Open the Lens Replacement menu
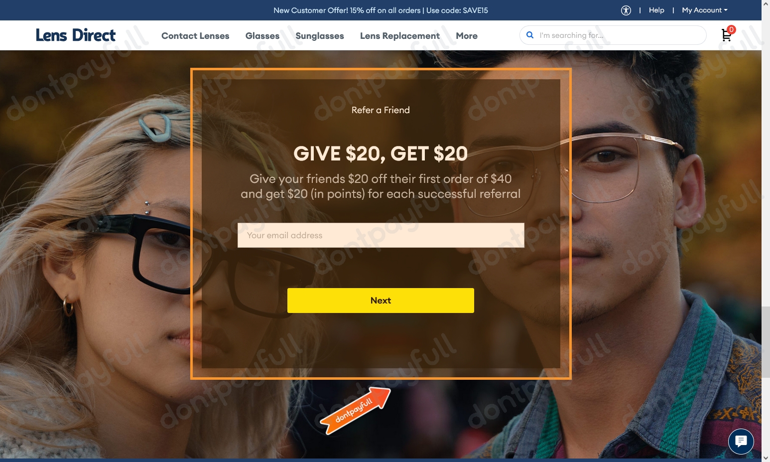The image size is (770, 462). [x=400, y=36]
